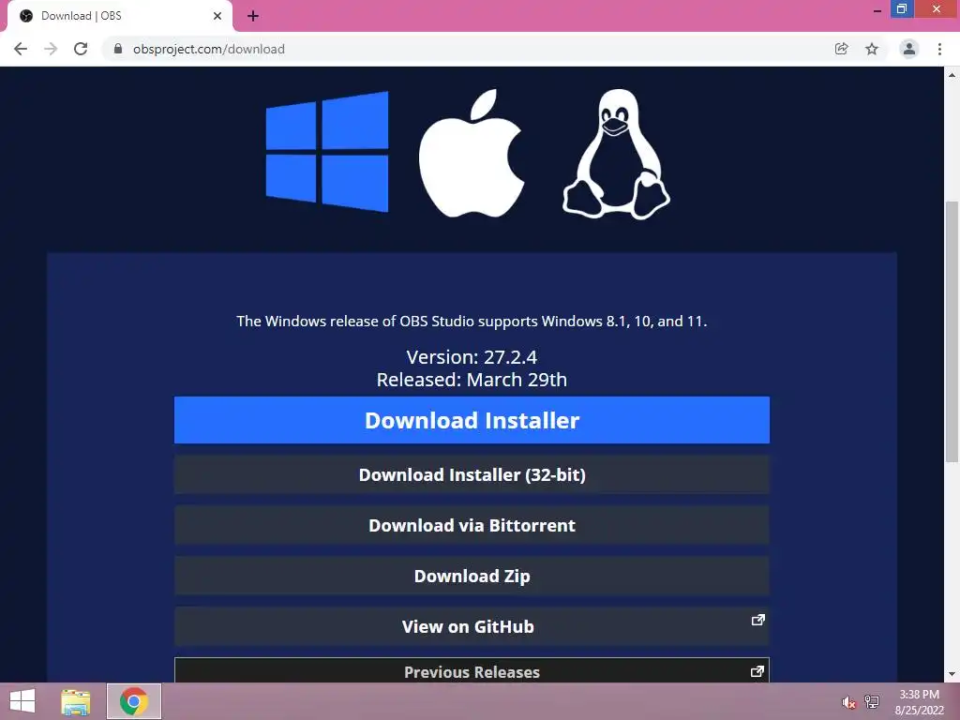Click the share page icon in address bar
Image resolution: width=960 pixels, height=720 pixels.
click(841, 49)
